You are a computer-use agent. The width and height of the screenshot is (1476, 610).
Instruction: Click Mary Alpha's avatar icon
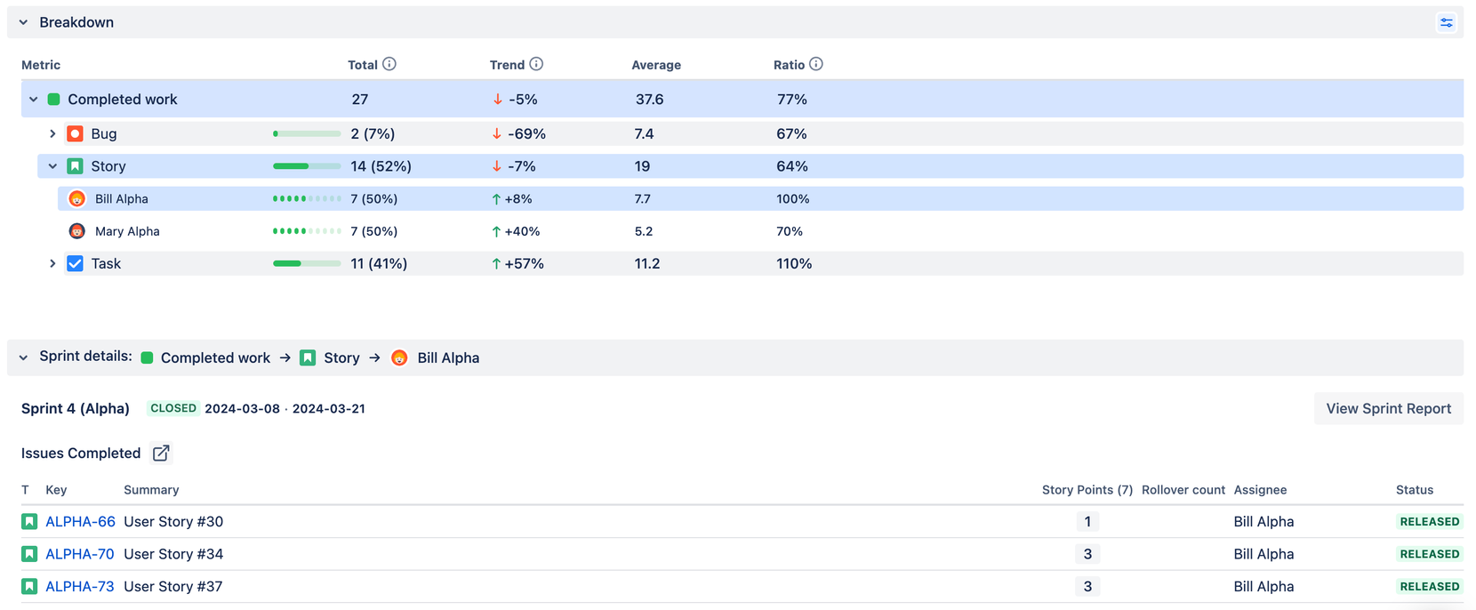pyautogui.click(x=77, y=231)
